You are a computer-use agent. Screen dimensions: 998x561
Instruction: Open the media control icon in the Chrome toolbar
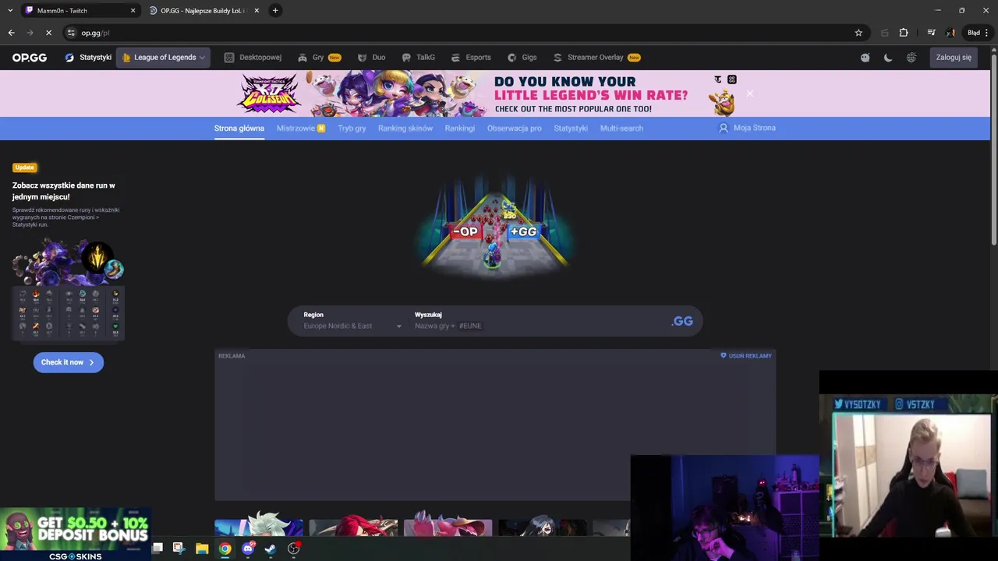tap(931, 33)
